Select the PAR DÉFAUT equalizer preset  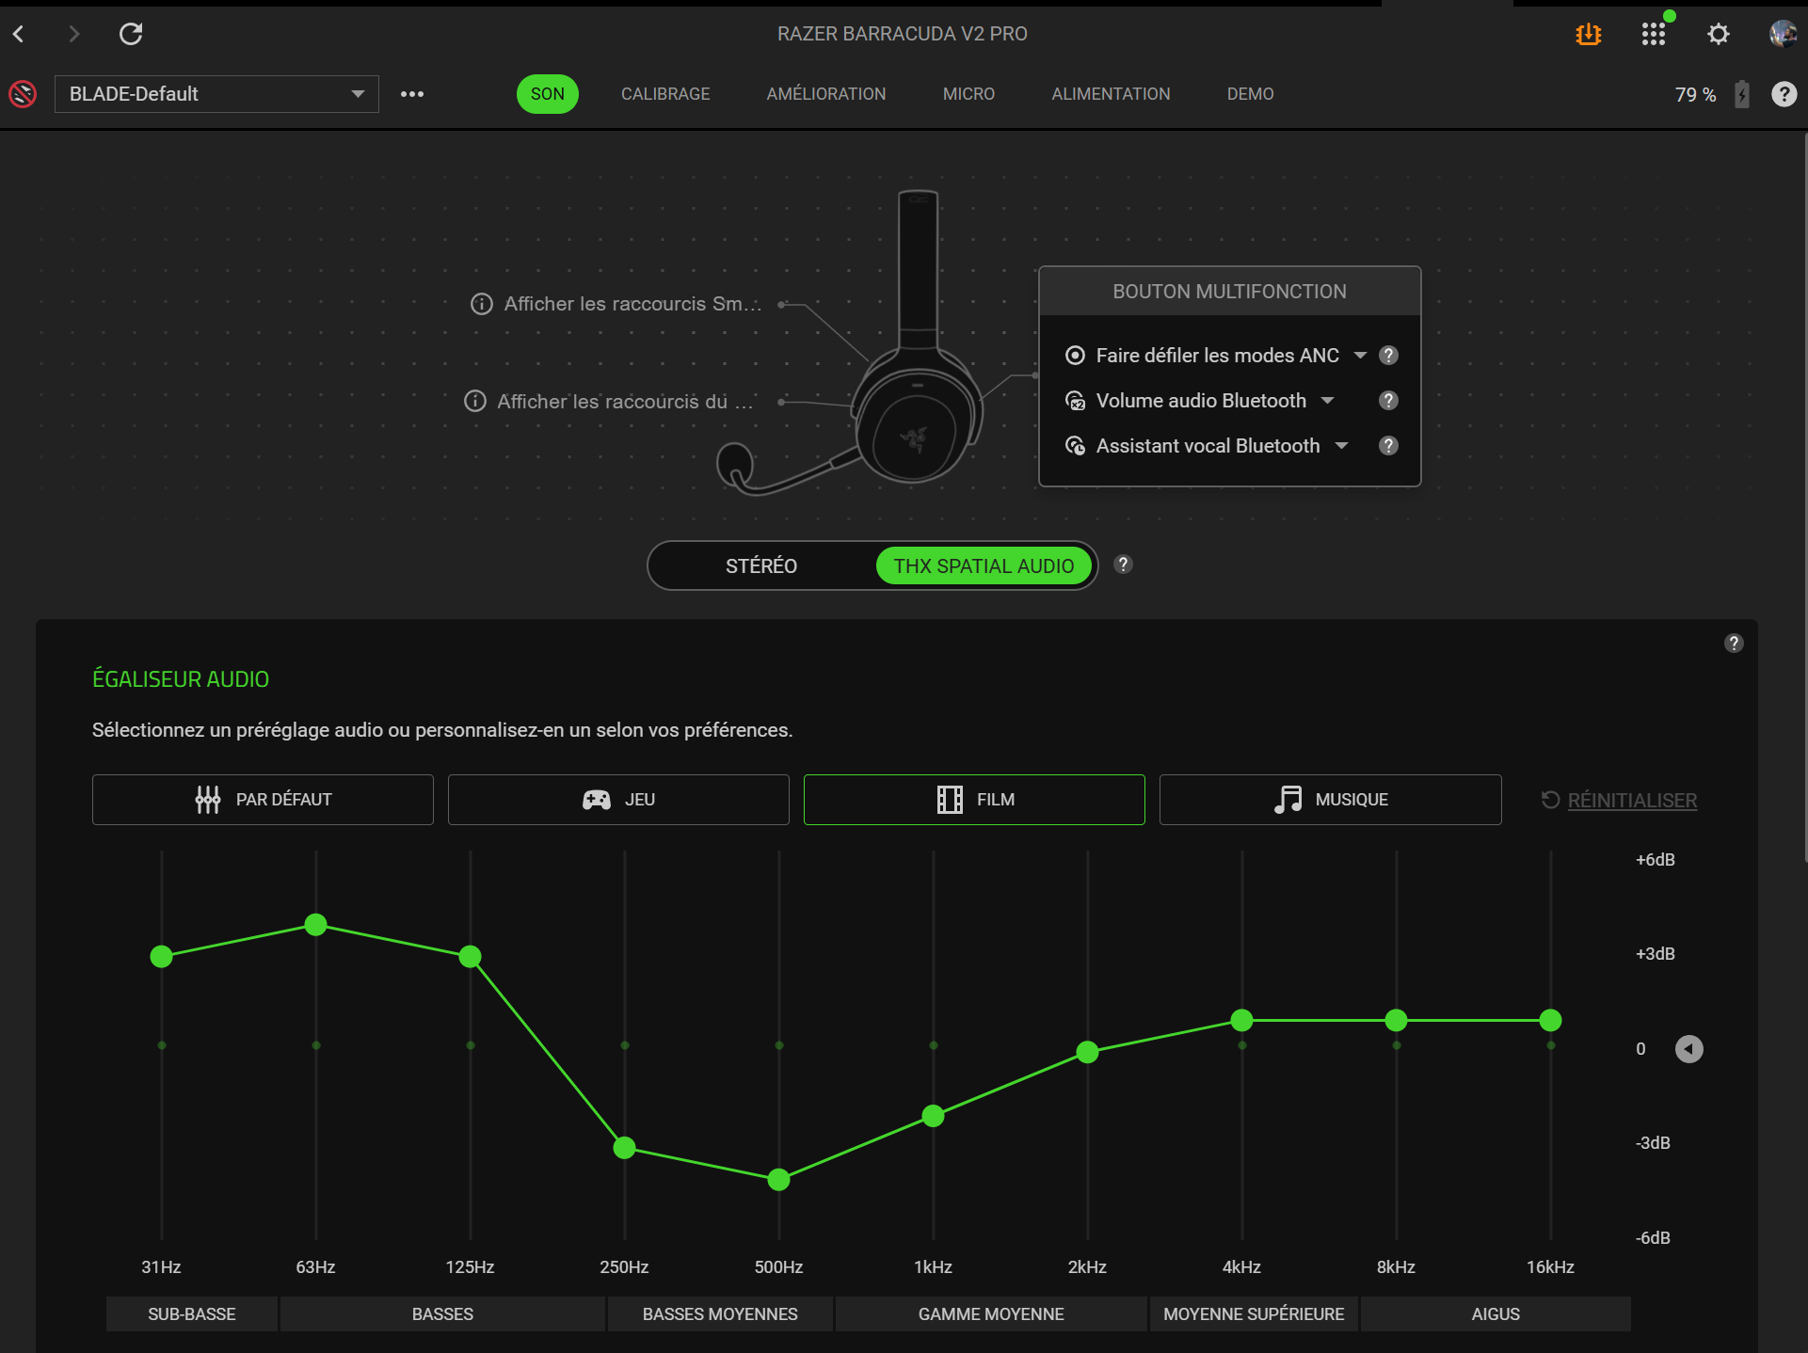point(263,800)
